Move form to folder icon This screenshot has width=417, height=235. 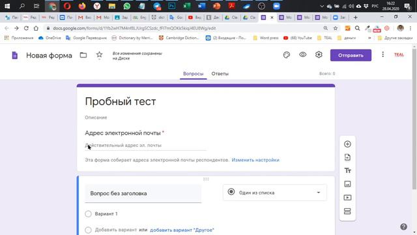[x=83, y=55]
